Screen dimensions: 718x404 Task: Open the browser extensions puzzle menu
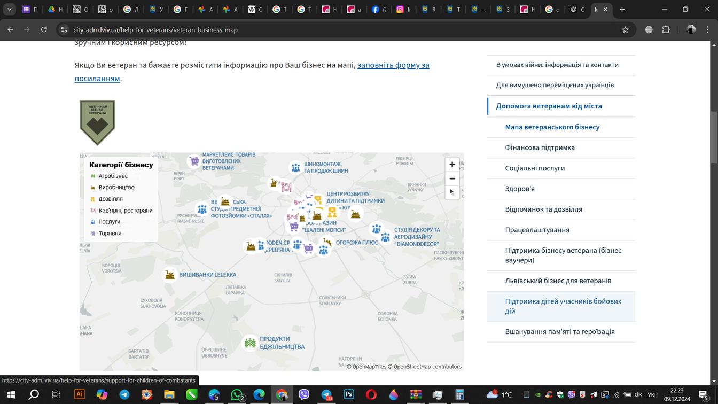[x=666, y=30]
